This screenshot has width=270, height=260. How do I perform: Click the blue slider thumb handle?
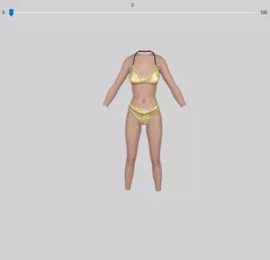click(11, 13)
